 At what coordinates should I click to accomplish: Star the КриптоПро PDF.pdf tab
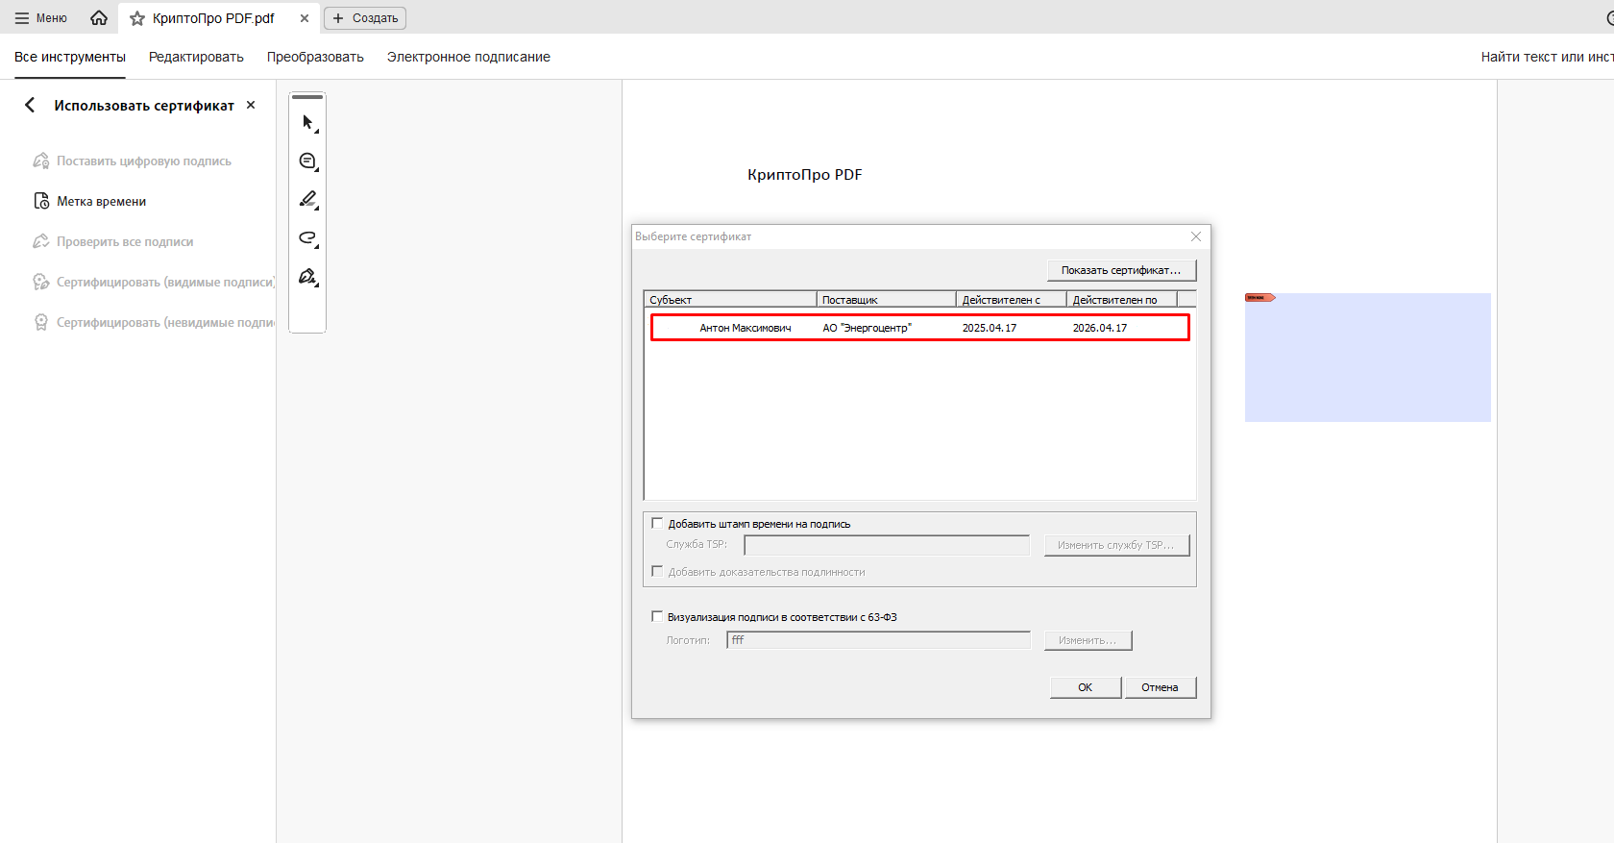click(x=137, y=18)
